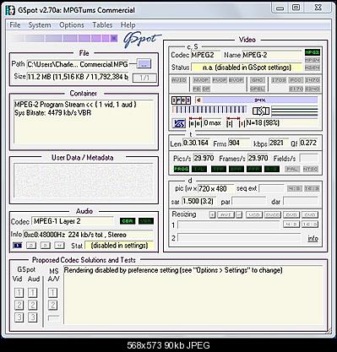
Task: Click the video Status 'n.a.' field
Action: [x=247, y=68]
